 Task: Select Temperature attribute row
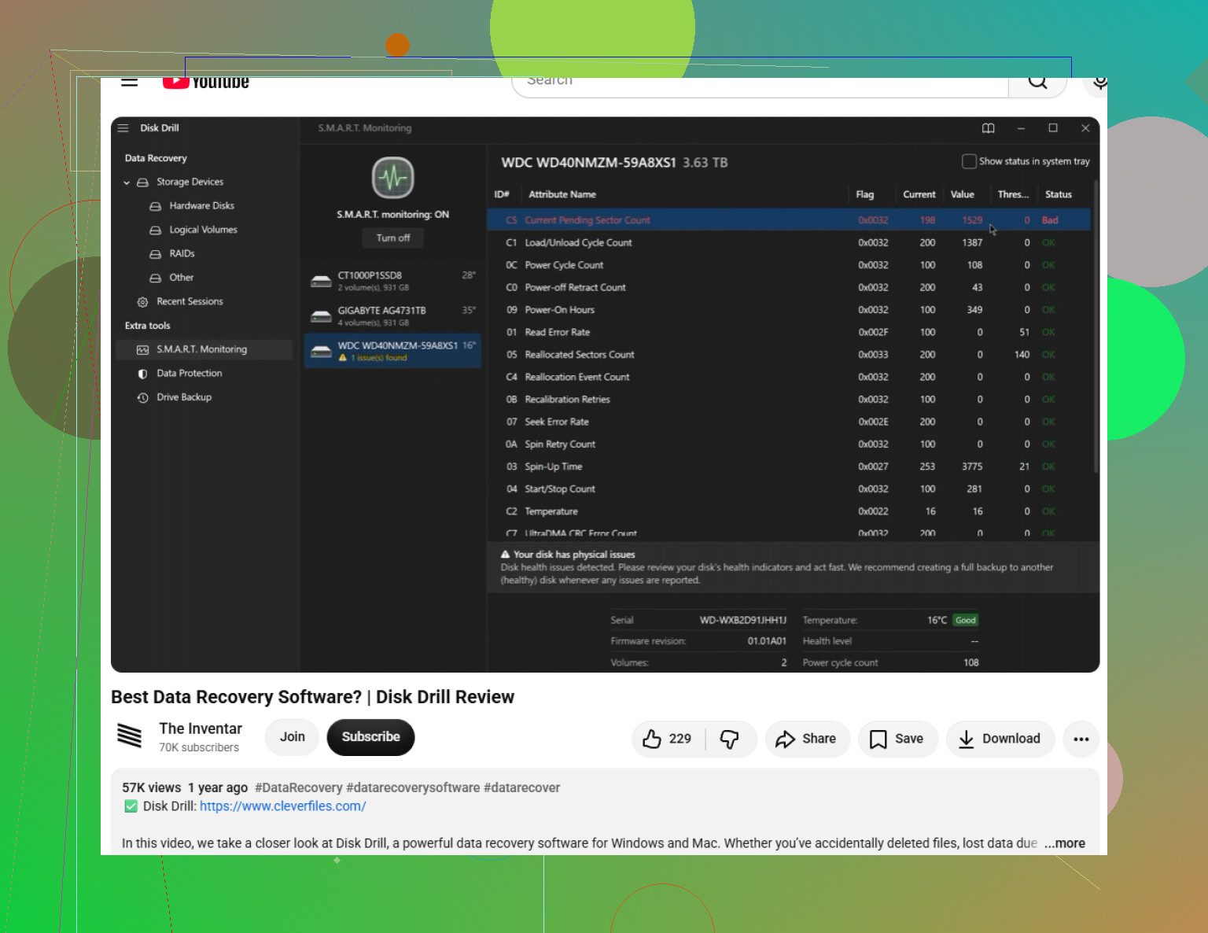click(x=789, y=511)
